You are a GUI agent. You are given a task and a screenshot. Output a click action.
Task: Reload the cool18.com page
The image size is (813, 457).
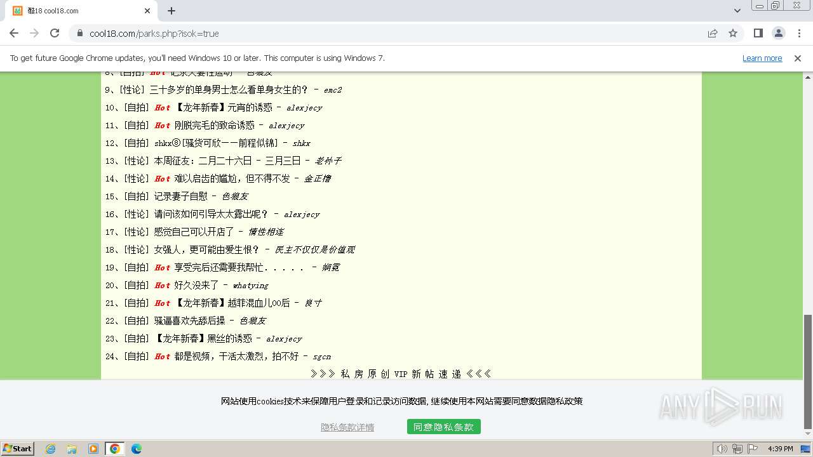click(x=55, y=33)
